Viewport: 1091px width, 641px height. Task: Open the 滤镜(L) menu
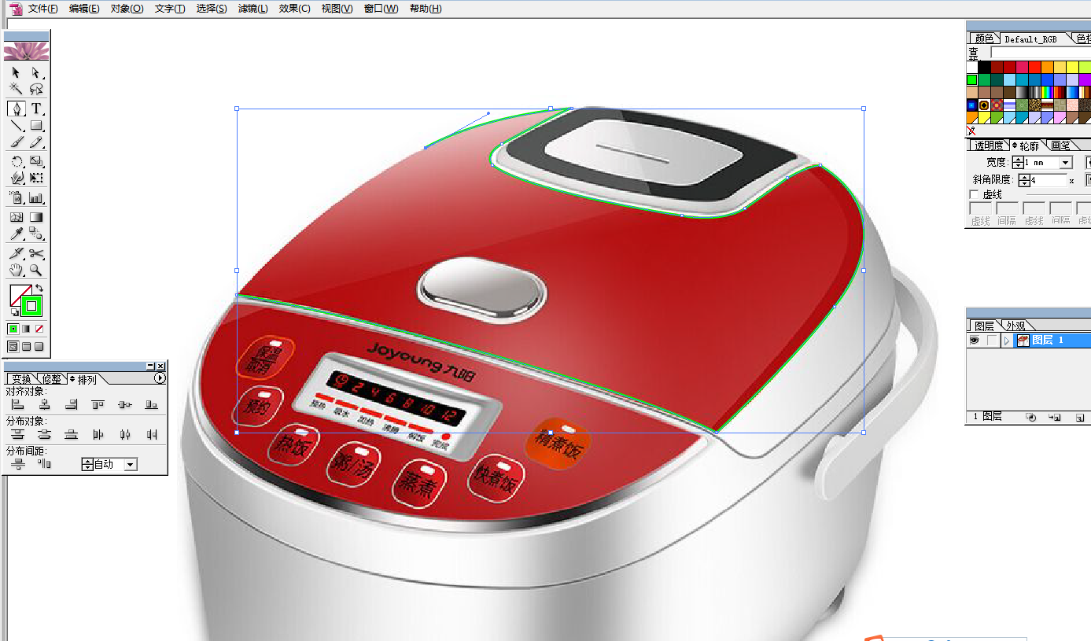point(252,9)
